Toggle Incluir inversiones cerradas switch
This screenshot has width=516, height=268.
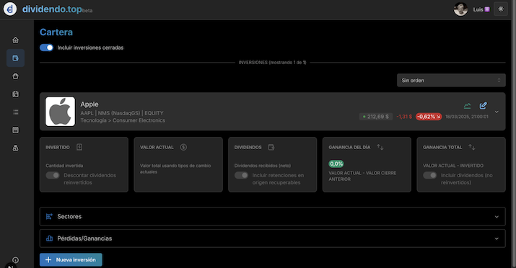tap(46, 48)
